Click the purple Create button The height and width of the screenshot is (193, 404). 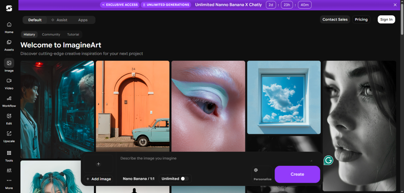click(x=297, y=174)
